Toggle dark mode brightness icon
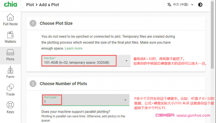Image resolution: width=216 pixels, height=123 pixels. tap(200, 5)
